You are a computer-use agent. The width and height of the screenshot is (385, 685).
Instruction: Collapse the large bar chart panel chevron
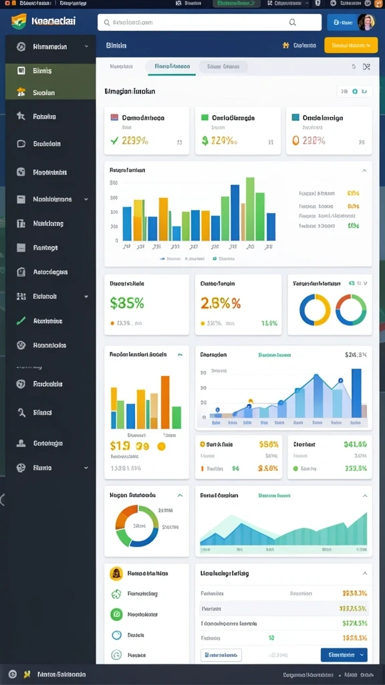coord(364,171)
